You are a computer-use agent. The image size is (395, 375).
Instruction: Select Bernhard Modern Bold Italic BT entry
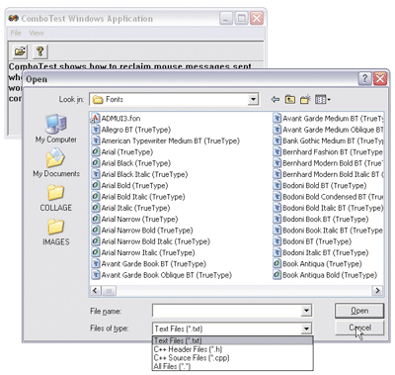pyautogui.click(x=328, y=174)
